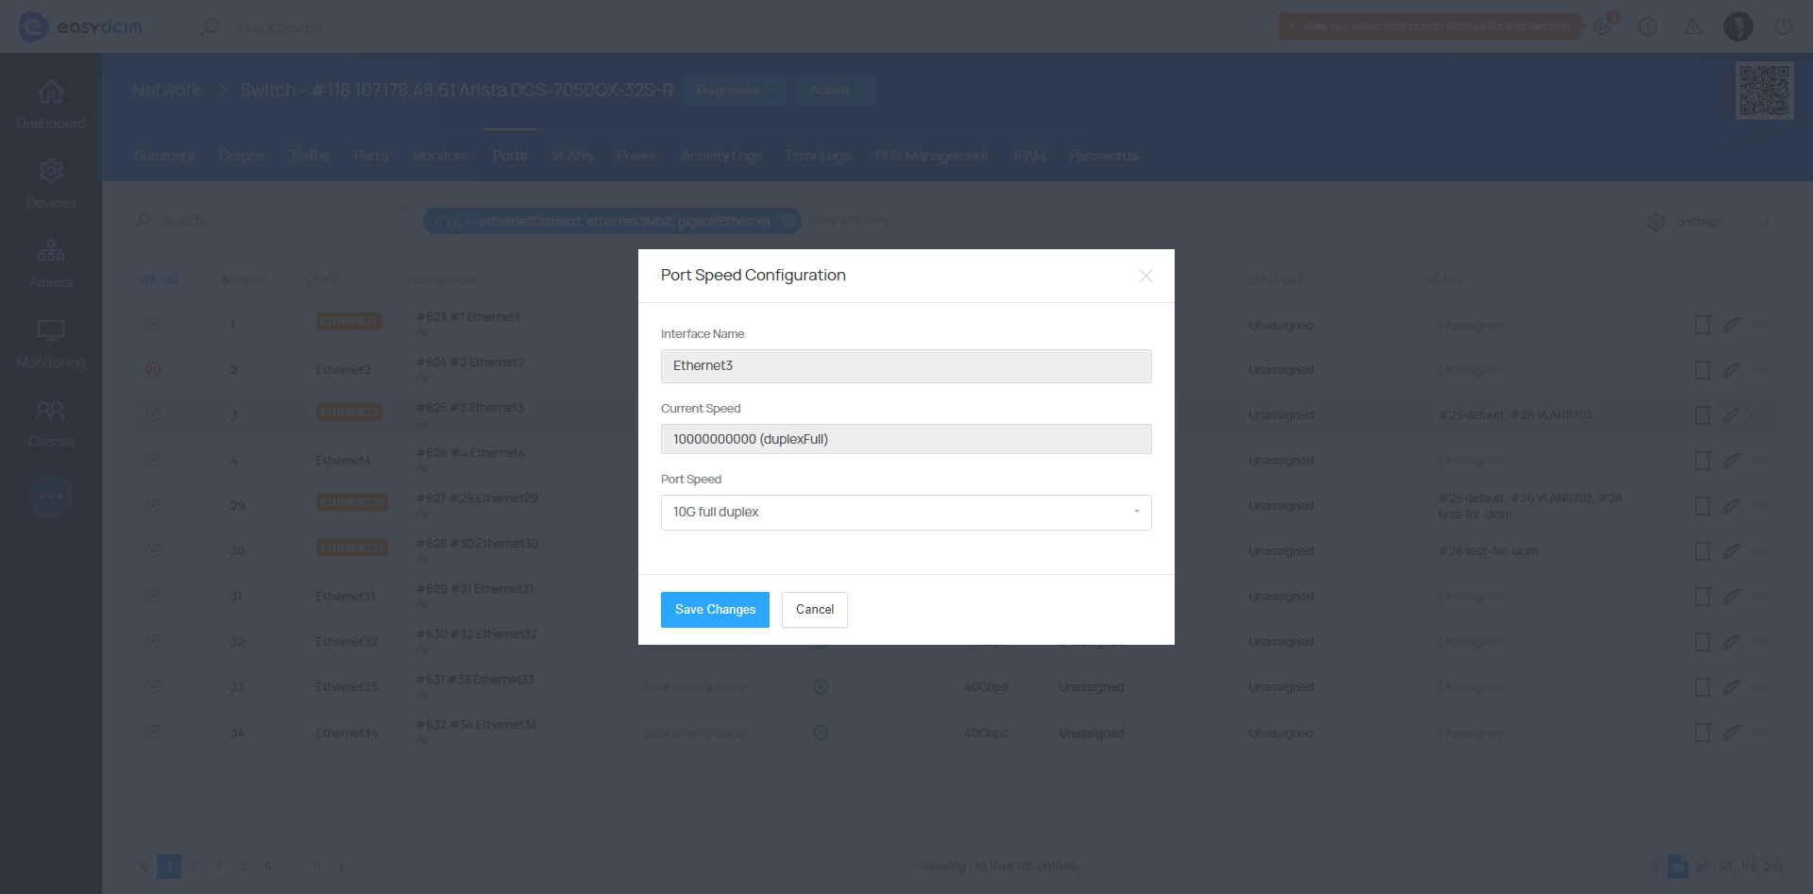Click the ports table Search field
The height and width of the screenshot is (894, 1813).
click(x=266, y=221)
